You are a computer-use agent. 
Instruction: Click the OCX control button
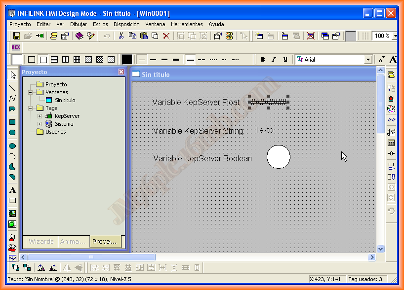(x=16, y=48)
